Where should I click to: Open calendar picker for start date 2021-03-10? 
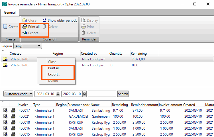[58, 94]
